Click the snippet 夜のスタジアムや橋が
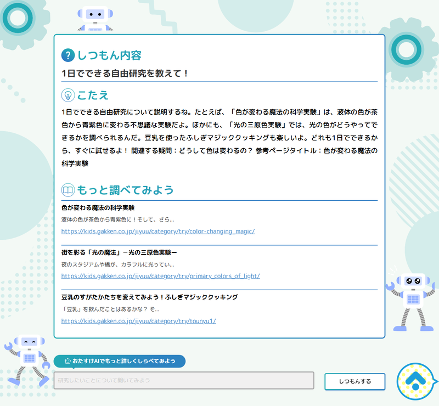The image size is (439, 406). pyautogui.click(x=117, y=264)
